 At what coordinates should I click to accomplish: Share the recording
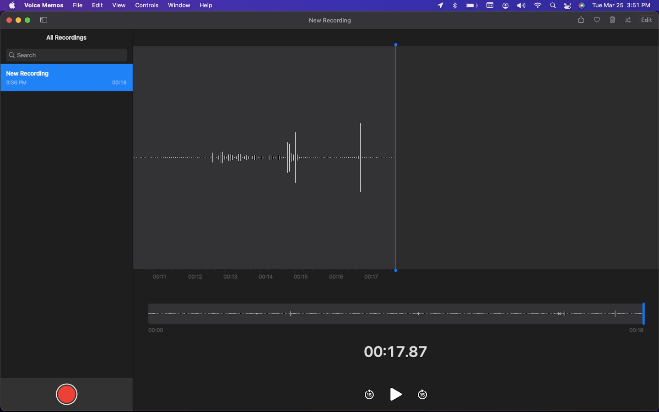[x=581, y=20]
